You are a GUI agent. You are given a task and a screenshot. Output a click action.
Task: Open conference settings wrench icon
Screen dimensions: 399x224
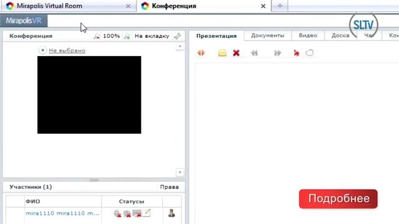[177, 36]
